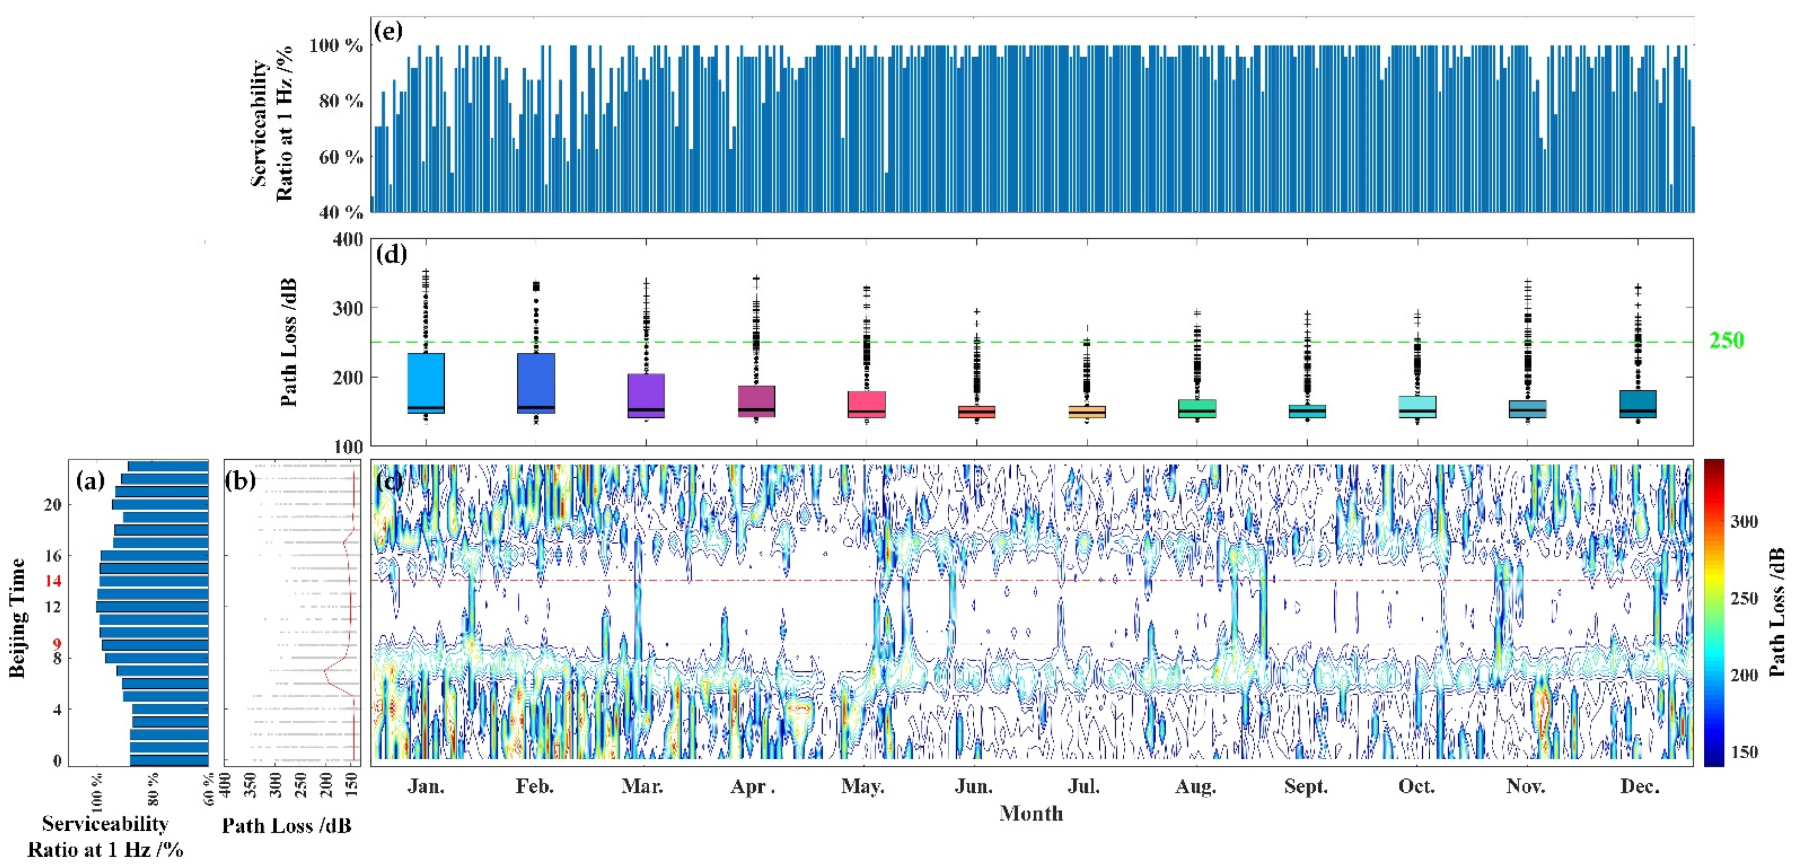Click the (d) panel label
Screen dimensions: 1802x868
pyautogui.click(x=392, y=253)
